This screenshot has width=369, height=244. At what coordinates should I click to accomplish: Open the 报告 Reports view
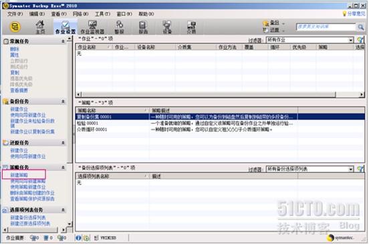(x=143, y=27)
